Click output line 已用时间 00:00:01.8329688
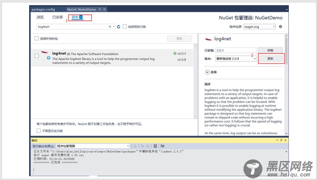This screenshot has width=317, height=180. 54,159
